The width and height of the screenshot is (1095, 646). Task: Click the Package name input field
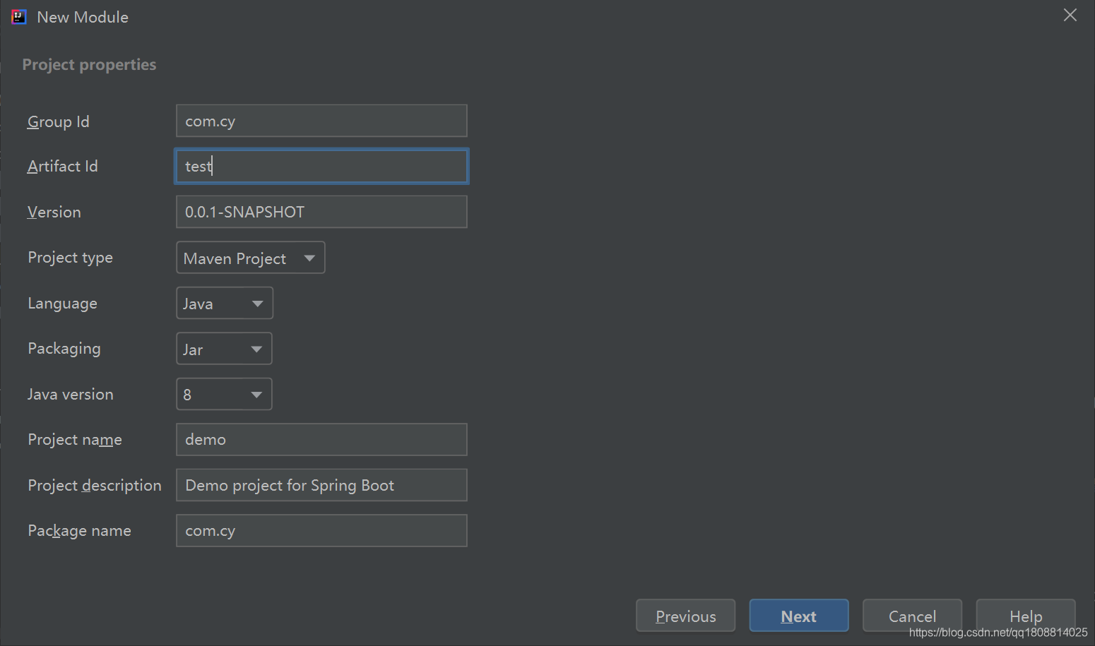321,531
